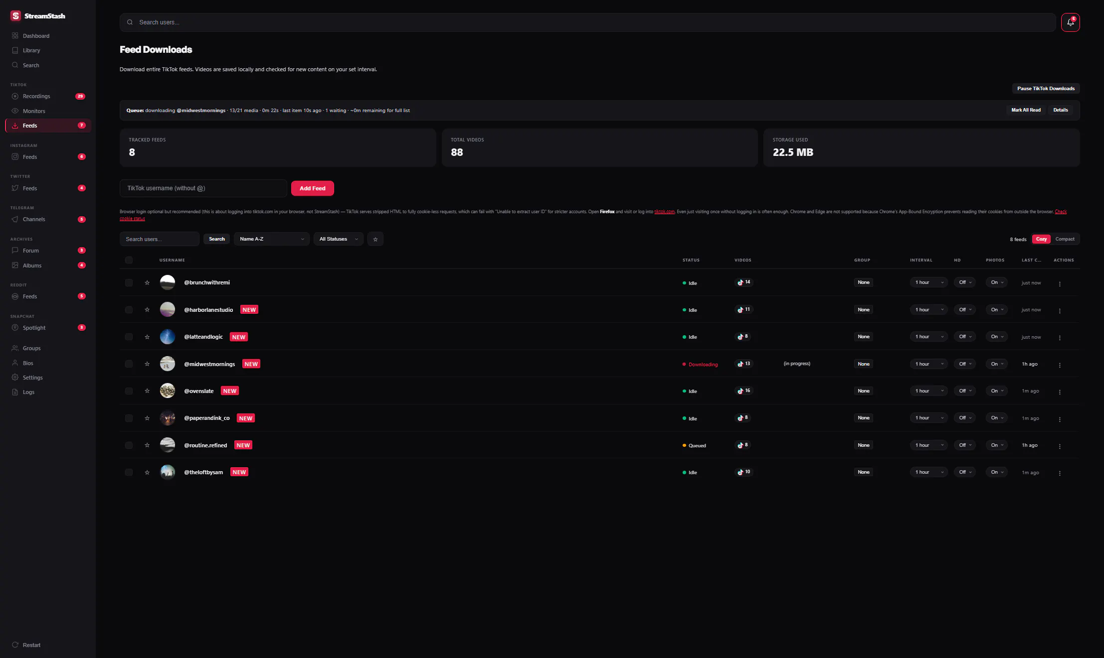Star the @ovenslate feed
Viewport: 1104px width, 658px height.
(x=147, y=391)
